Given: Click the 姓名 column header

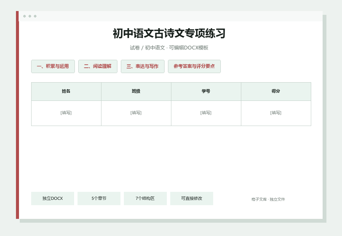Looking at the screenshot, I should (x=66, y=91).
